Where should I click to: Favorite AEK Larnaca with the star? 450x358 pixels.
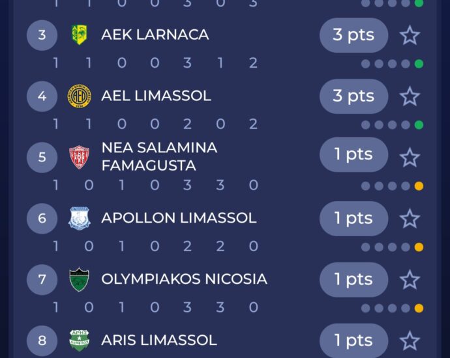(x=410, y=35)
